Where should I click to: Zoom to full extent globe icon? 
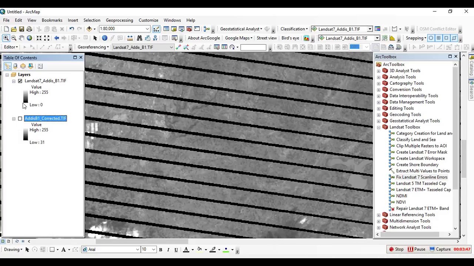(x=29, y=38)
